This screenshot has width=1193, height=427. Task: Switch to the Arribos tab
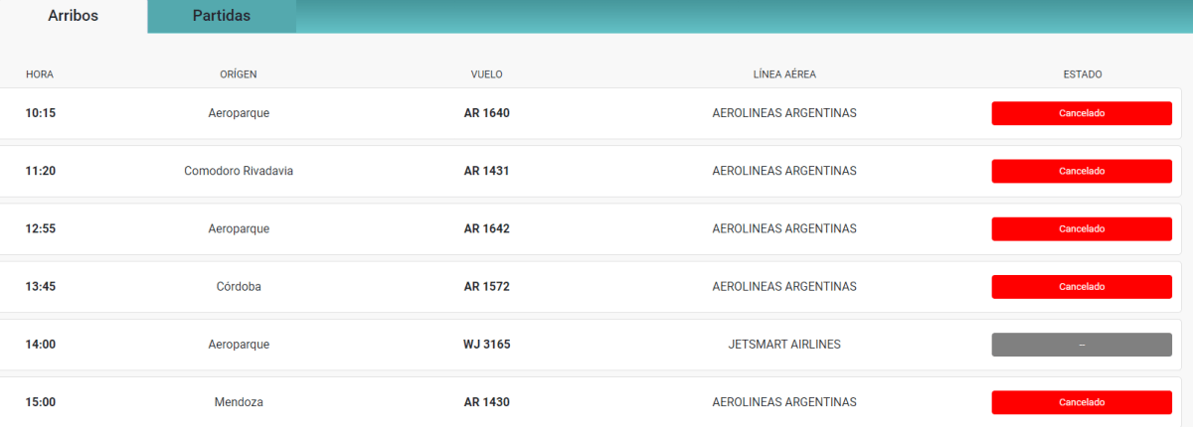click(x=74, y=16)
